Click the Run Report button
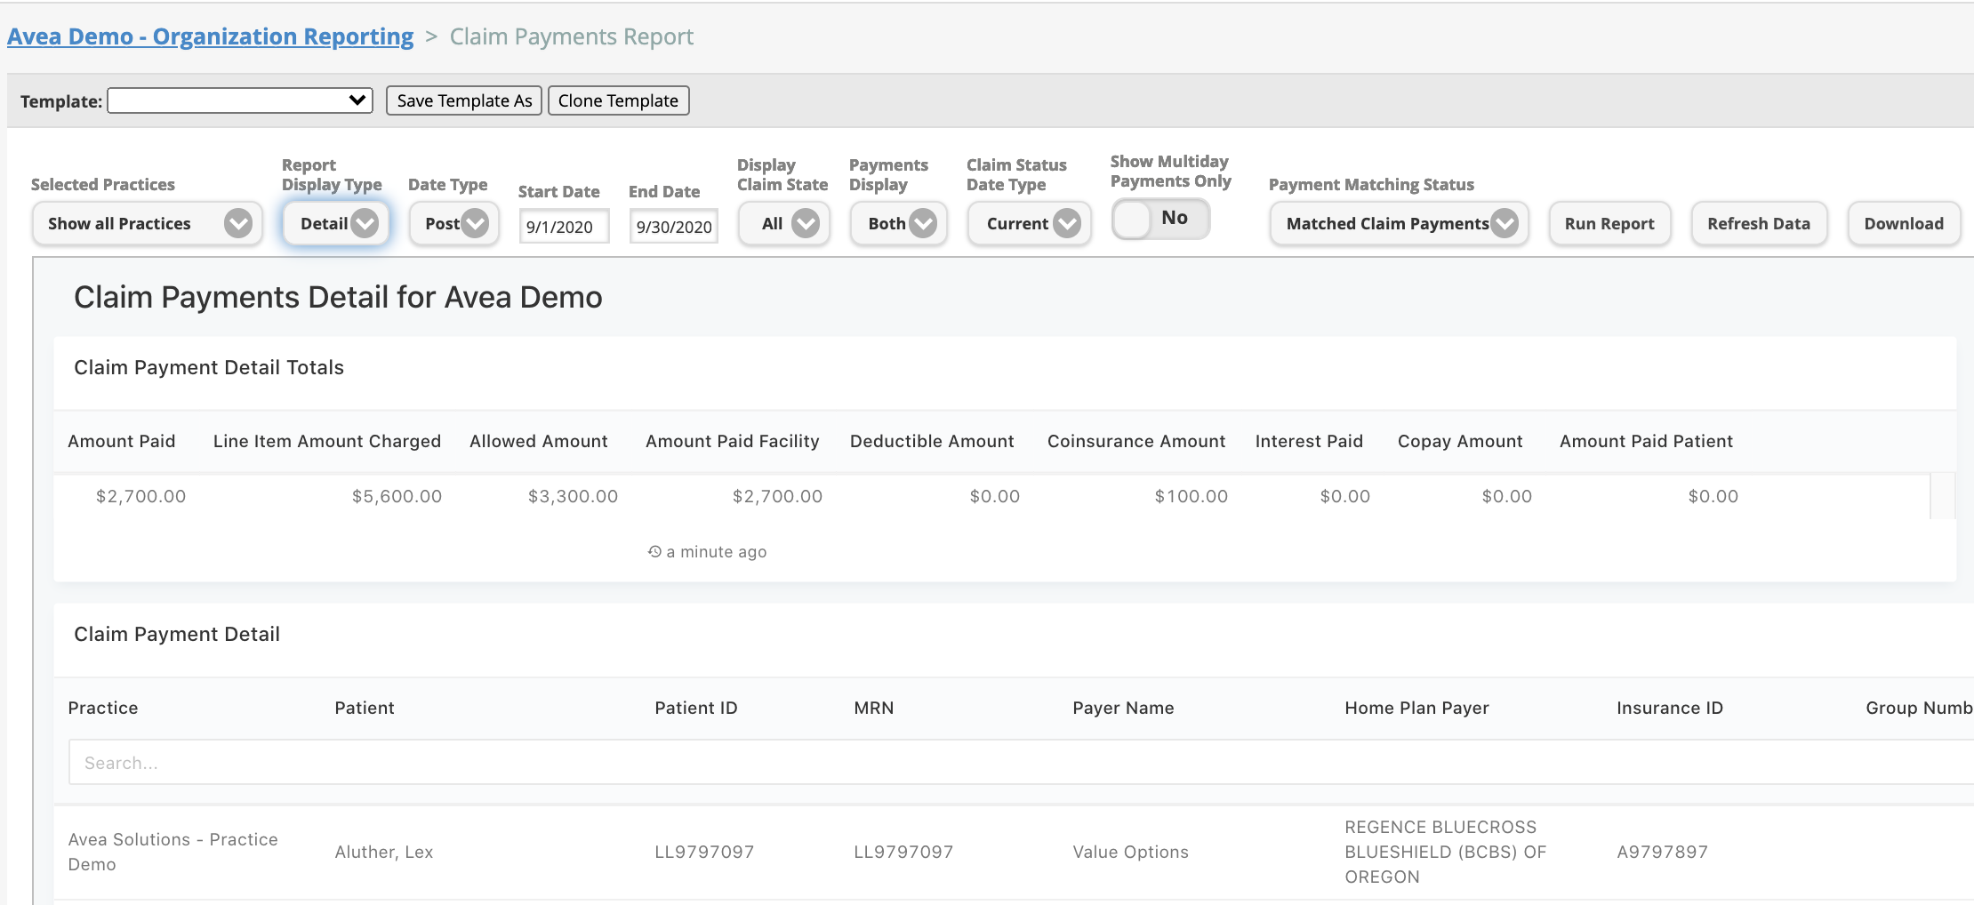Image resolution: width=1974 pixels, height=905 pixels. click(x=1609, y=223)
